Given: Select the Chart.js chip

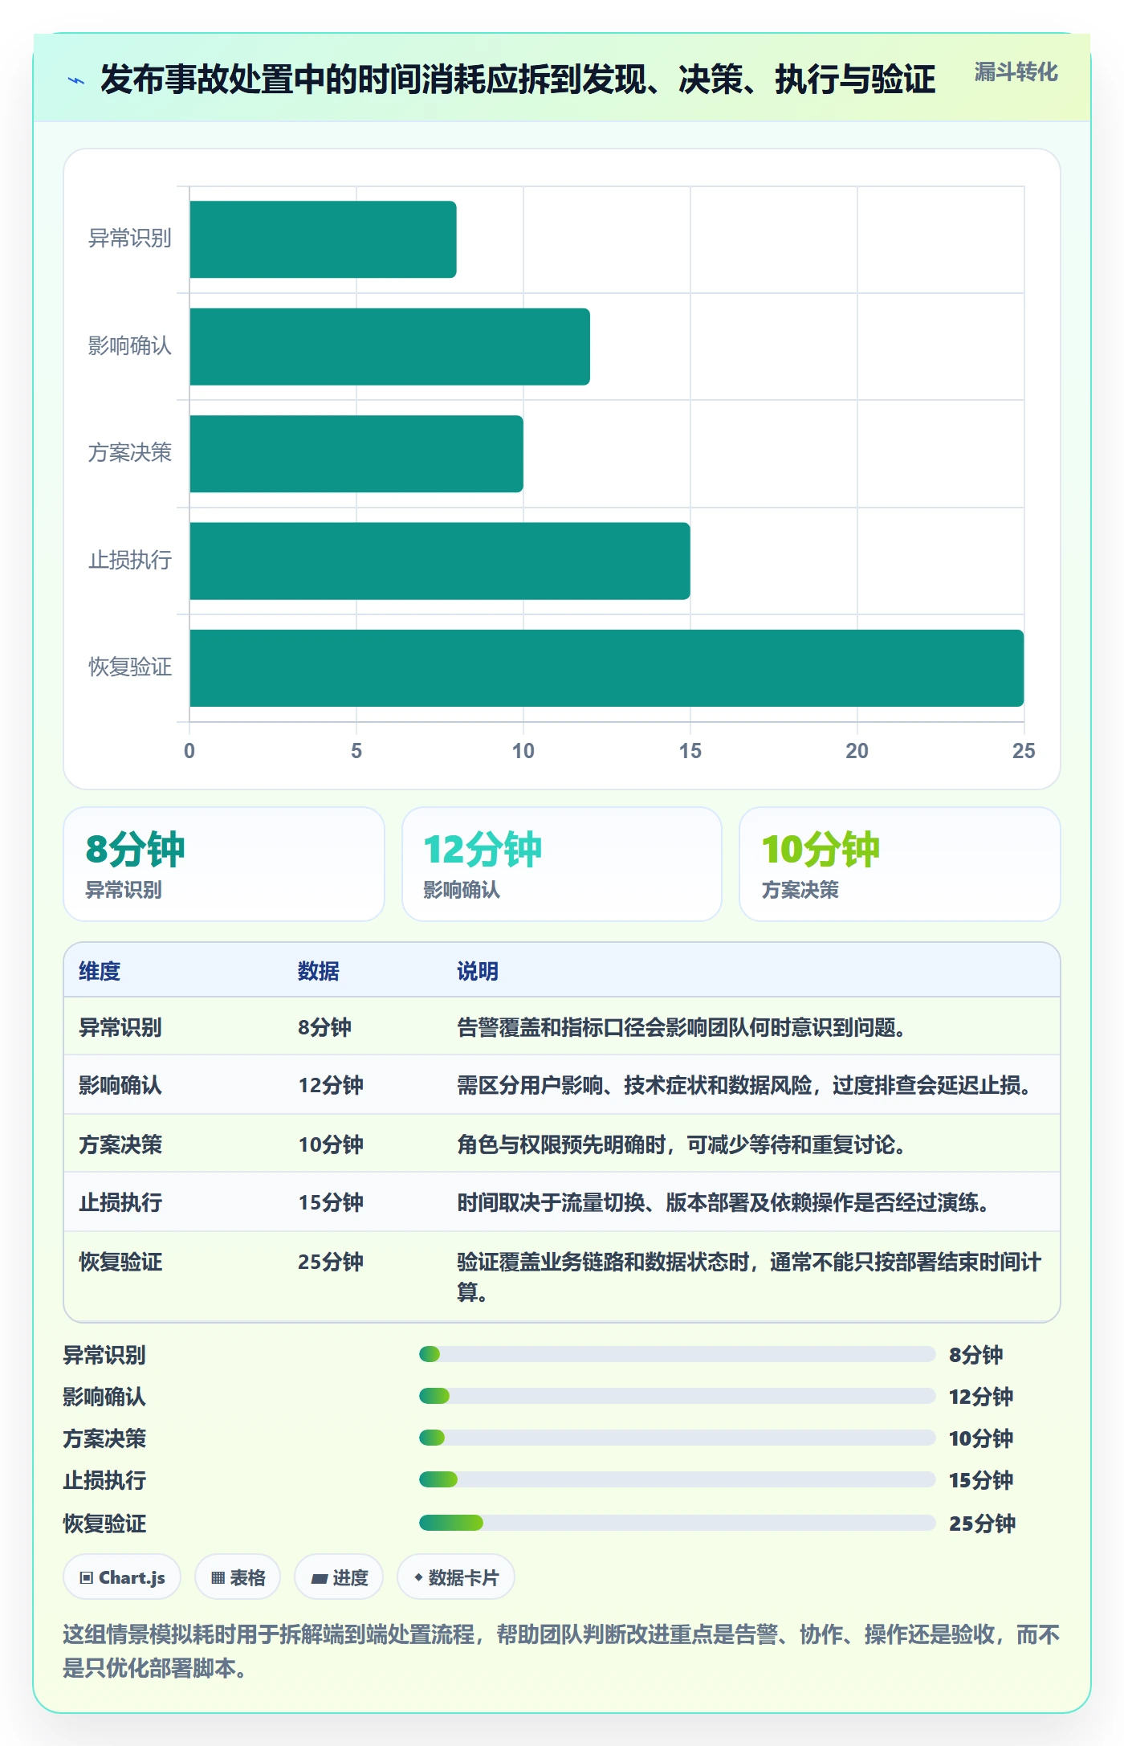Looking at the screenshot, I should tap(122, 1577).
